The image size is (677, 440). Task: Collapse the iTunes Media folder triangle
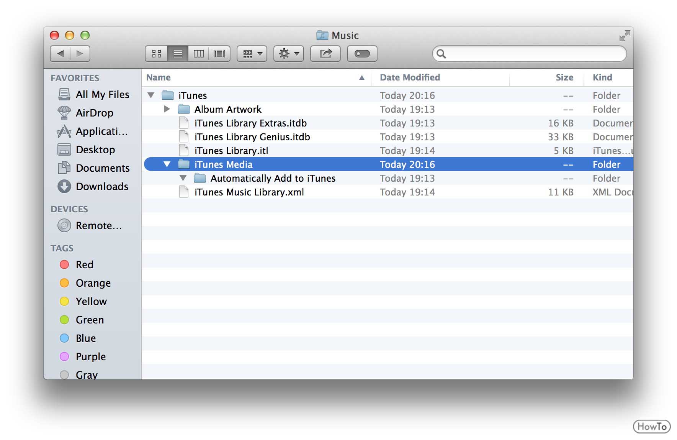167,164
